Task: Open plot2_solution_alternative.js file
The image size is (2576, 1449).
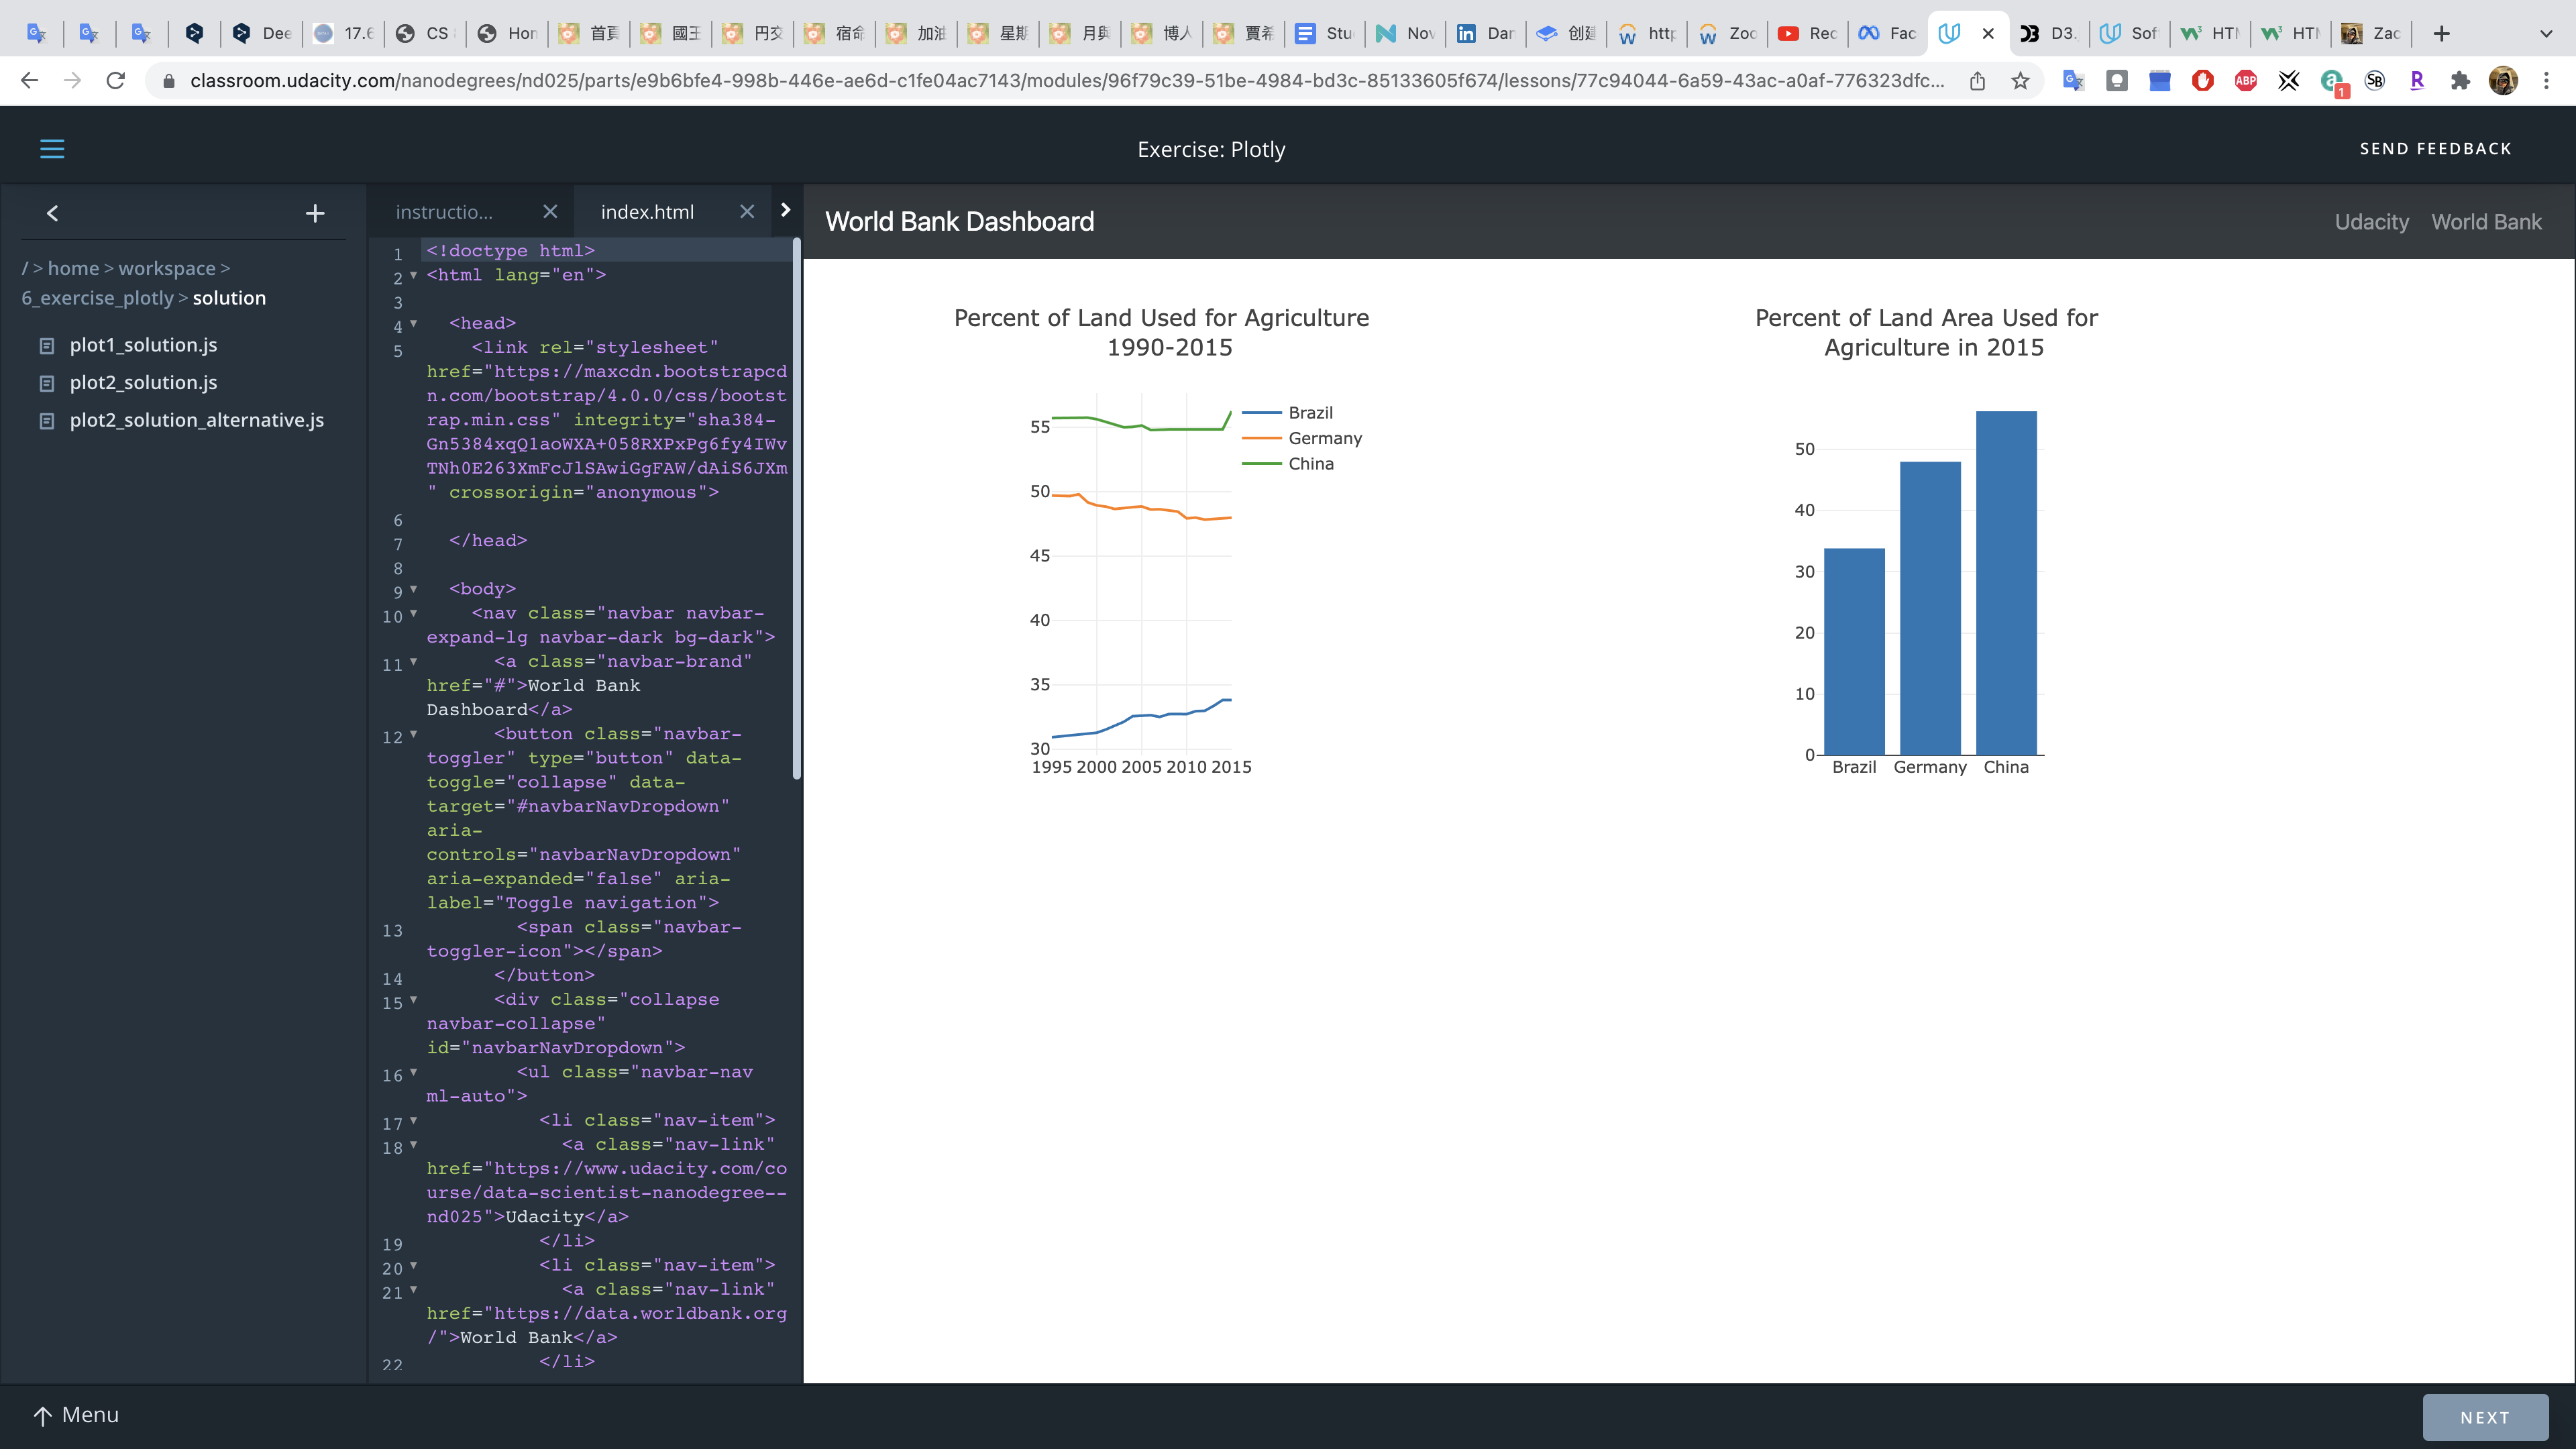Action: tap(196, 420)
